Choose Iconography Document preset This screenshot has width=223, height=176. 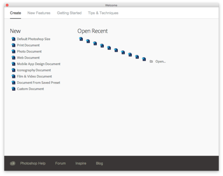tap(34, 70)
